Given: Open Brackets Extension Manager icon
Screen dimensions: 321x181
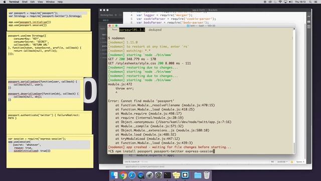Looking at the screenshot, I should (x=309, y=21).
